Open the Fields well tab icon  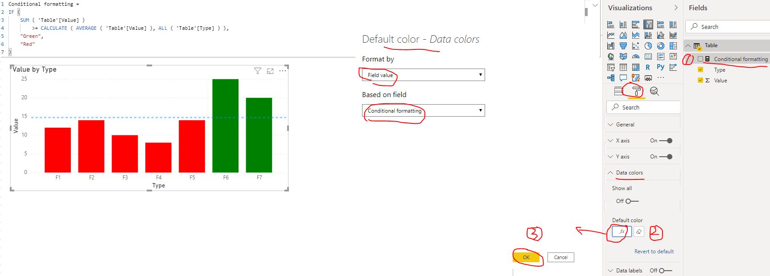click(618, 91)
